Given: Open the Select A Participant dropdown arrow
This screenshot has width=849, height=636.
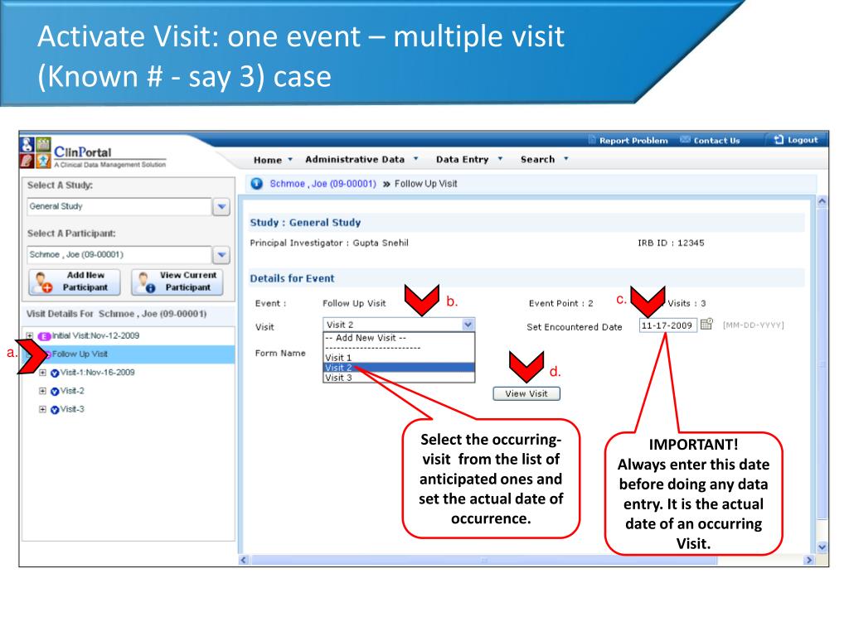Looking at the screenshot, I should coord(221,255).
